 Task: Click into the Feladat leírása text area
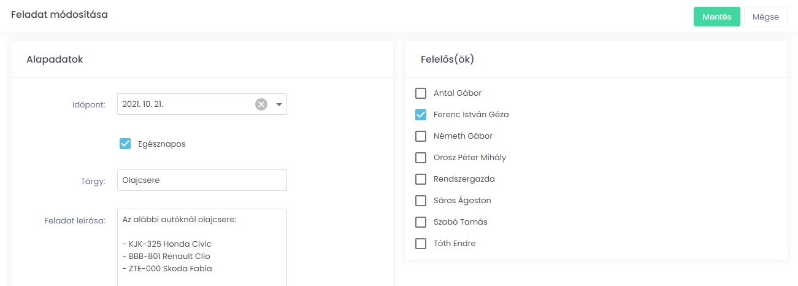click(x=202, y=247)
